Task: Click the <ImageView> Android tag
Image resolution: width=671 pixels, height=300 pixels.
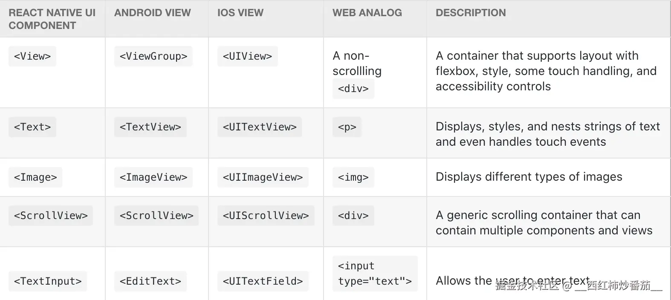Action: [153, 177]
